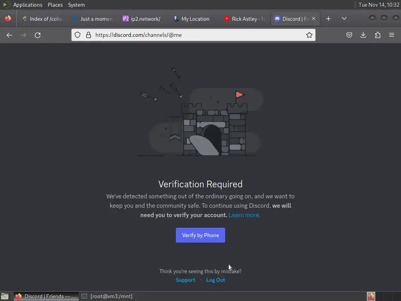Open the Applications menu
Viewport: 401px width, 301px height.
click(28, 5)
